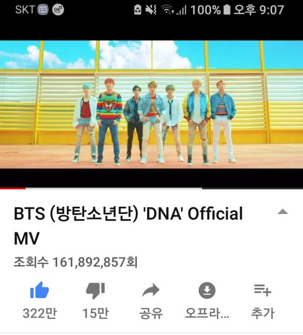Tap the blue thumbs-up like icon
Viewport: 303px width, 335px height.
pos(40,290)
